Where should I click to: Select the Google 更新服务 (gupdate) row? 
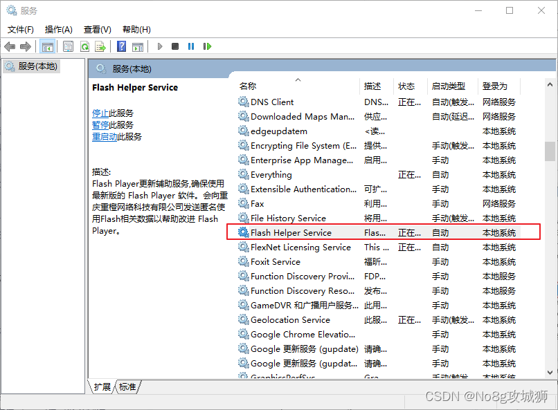[379, 349]
